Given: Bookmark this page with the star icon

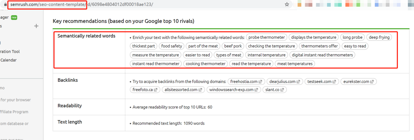Looking at the screenshot, I should 287,5.
